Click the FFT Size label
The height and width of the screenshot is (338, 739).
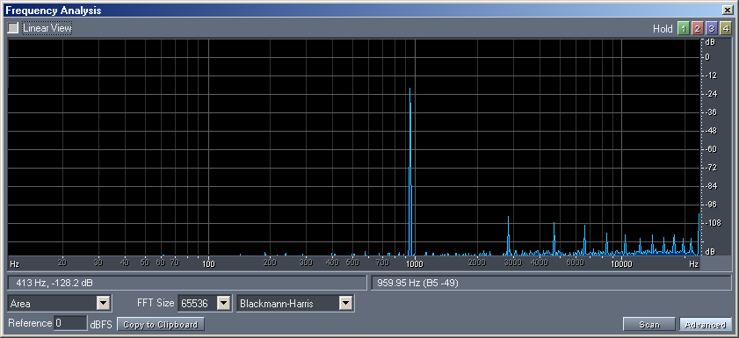pos(156,303)
